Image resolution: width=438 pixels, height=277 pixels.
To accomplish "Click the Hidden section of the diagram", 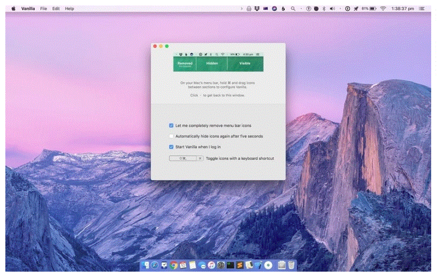I will (212, 64).
